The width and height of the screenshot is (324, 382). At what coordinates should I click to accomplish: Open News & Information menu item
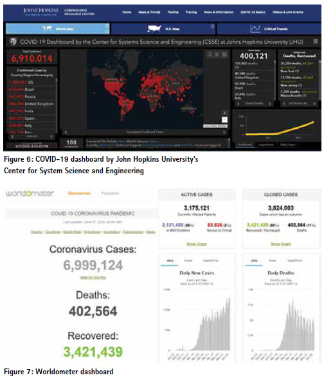pyautogui.click(x=219, y=12)
